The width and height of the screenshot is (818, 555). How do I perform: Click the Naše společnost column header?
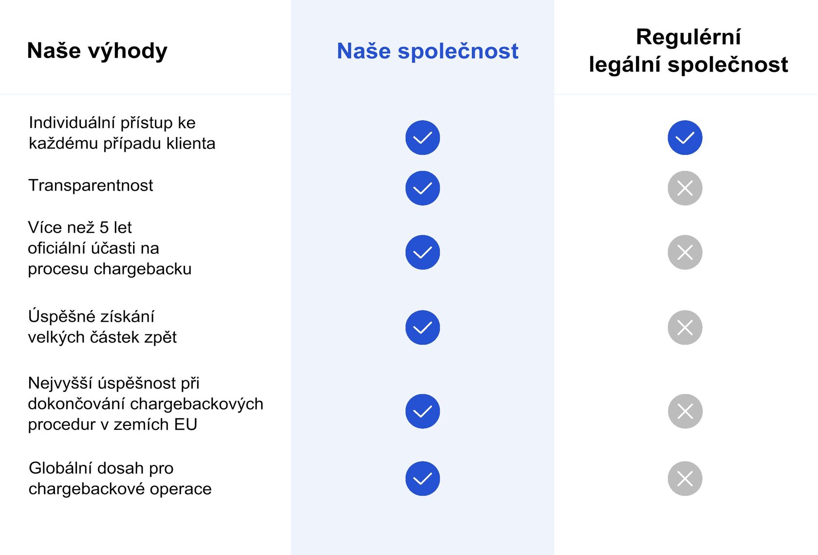coord(428,51)
